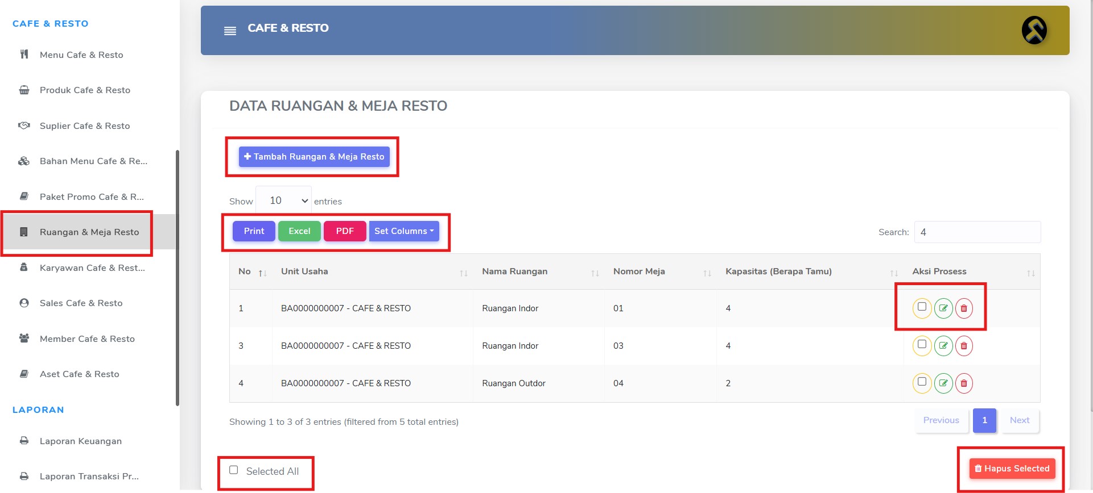Image resolution: width=1093 pixels, height=493 pixels.
Task: Sort by Kapasitas column arrows
Action: (894, 273)
